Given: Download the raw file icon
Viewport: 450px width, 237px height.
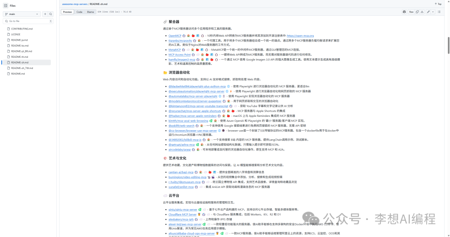Looking at the screenshot, I should point(422,12).
